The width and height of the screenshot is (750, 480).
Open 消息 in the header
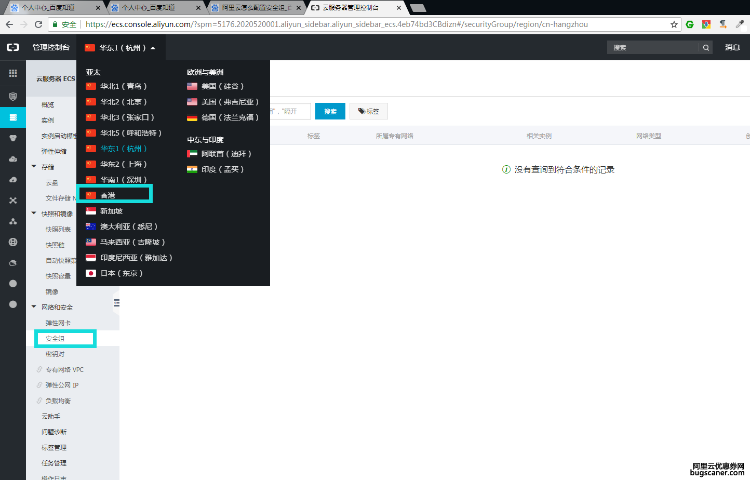[x=732, y=47]
